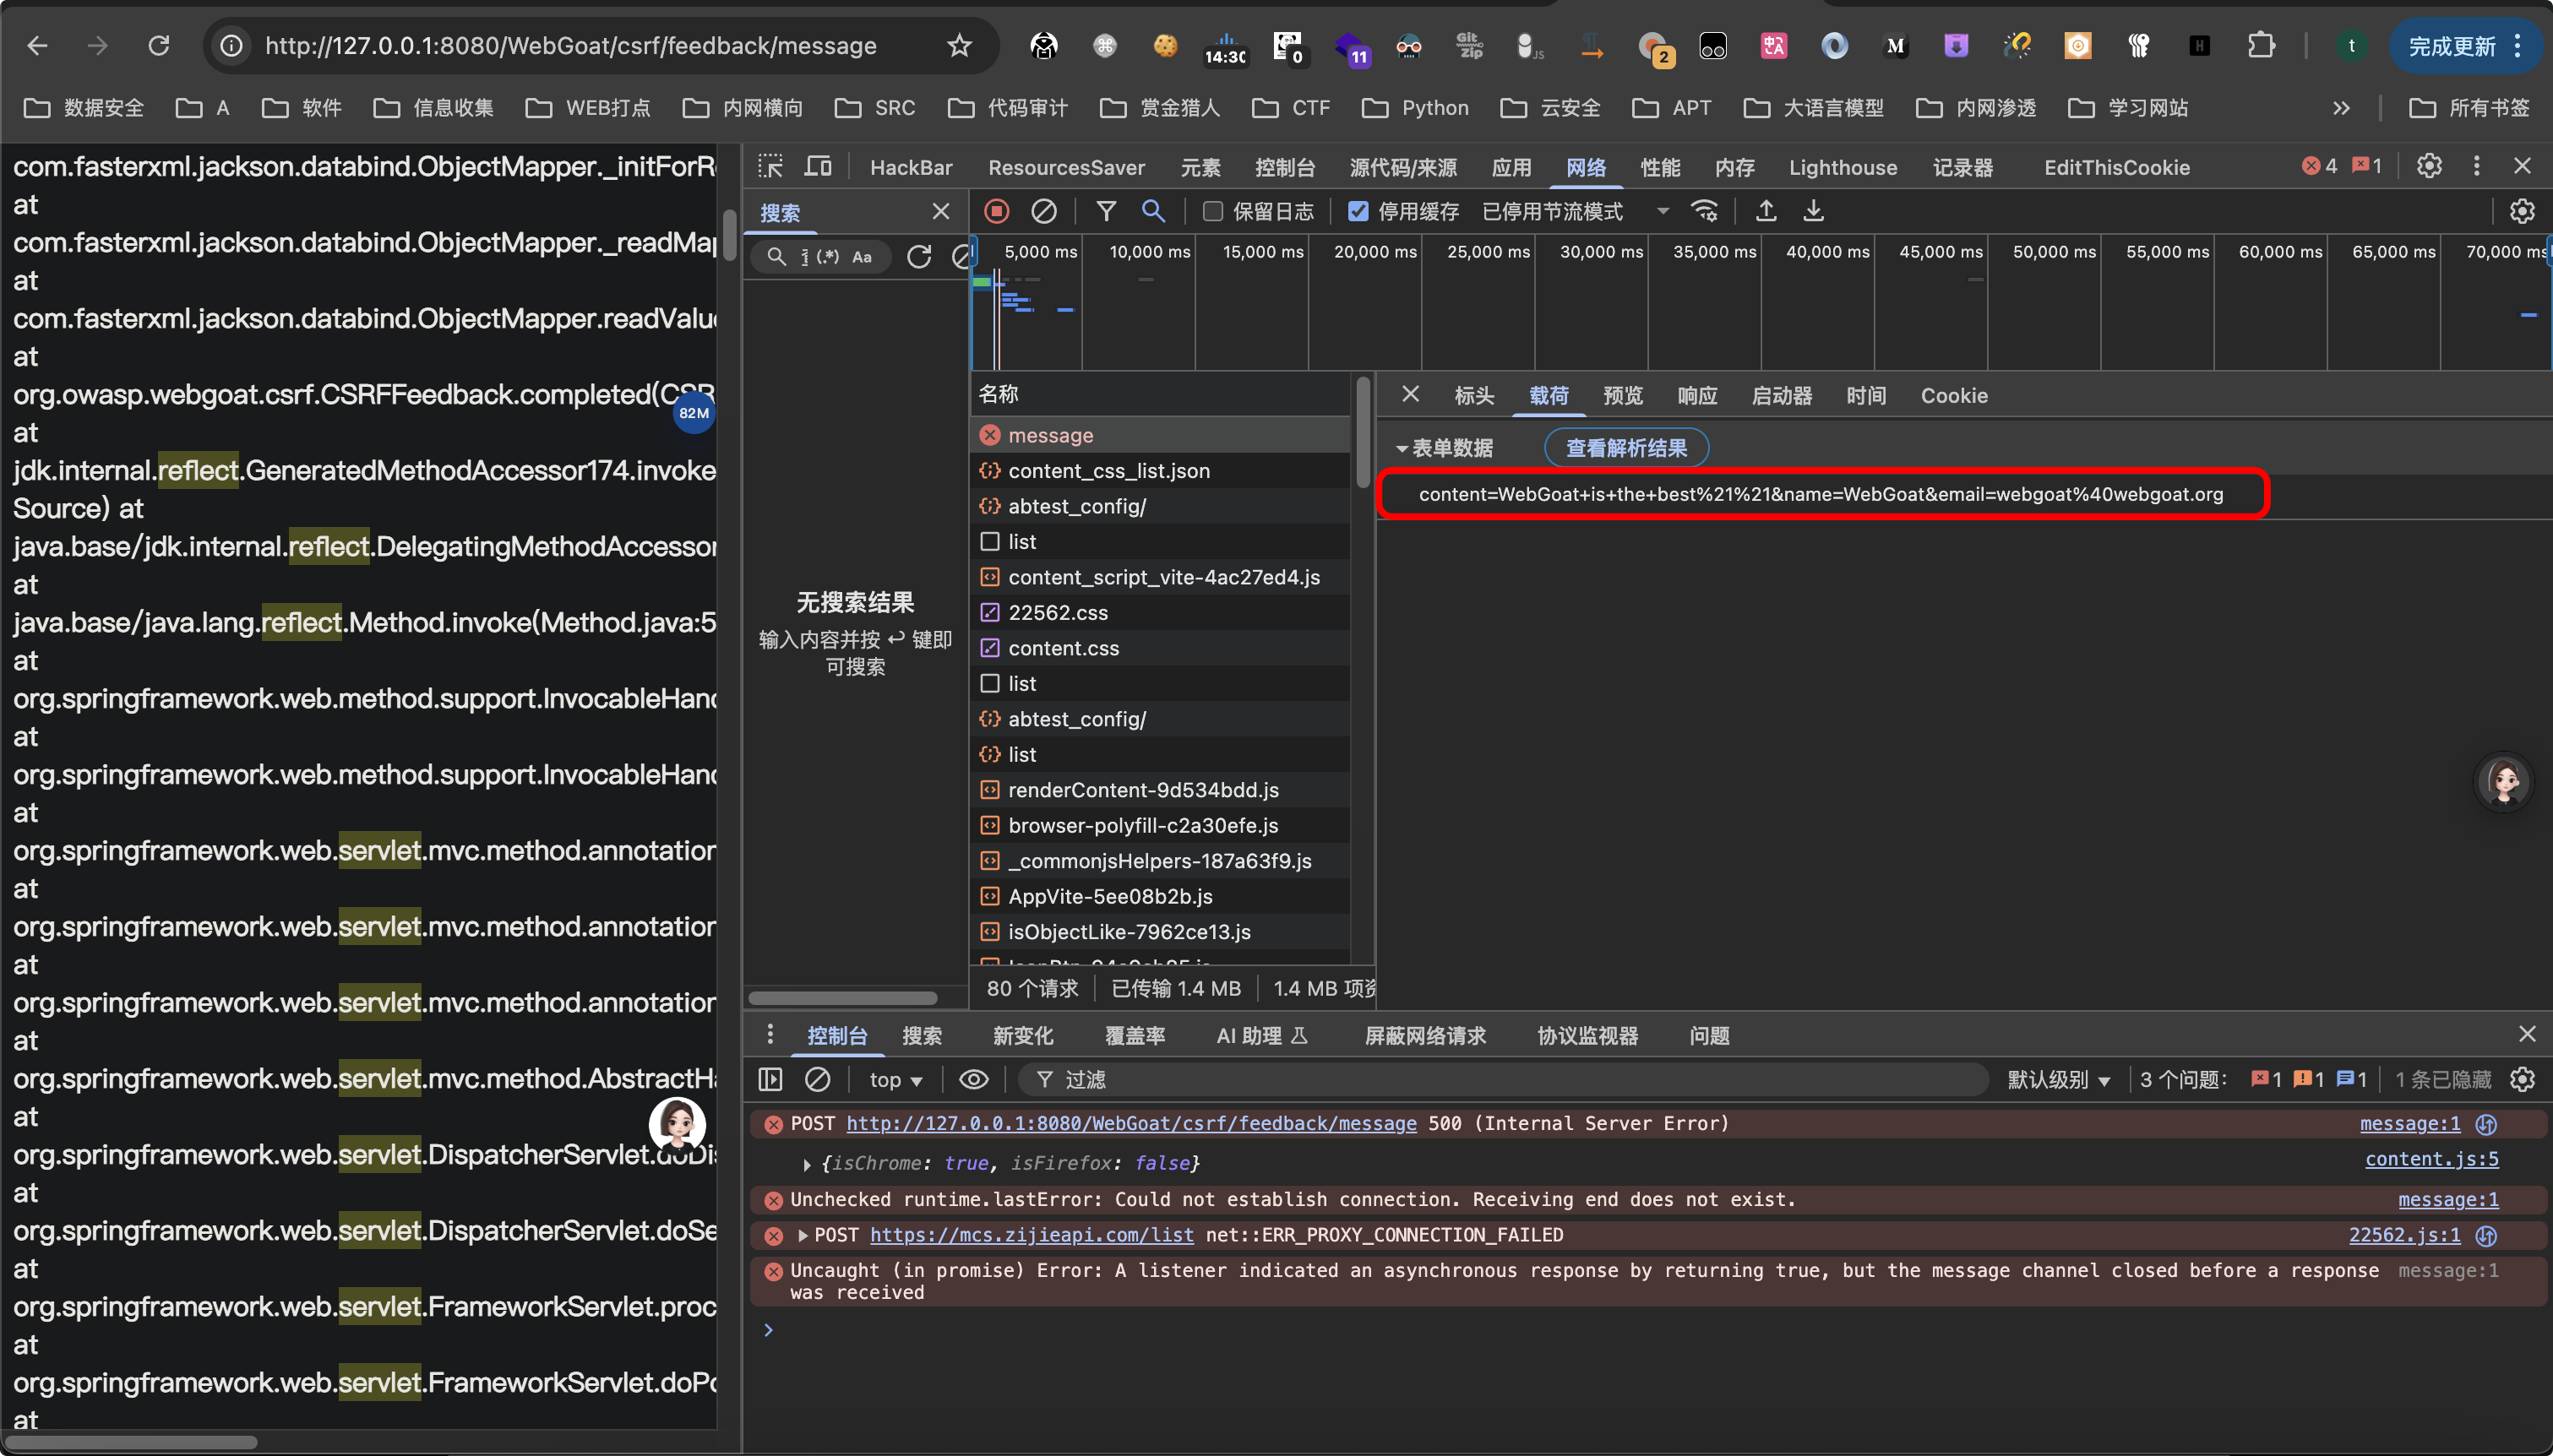Open the inspect element picker
Screen dimensions: 2553x1456
770,166
